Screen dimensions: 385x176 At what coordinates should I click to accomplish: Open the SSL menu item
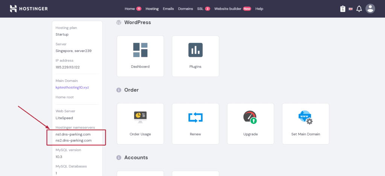pyautogui.click(x=200, y=9)
